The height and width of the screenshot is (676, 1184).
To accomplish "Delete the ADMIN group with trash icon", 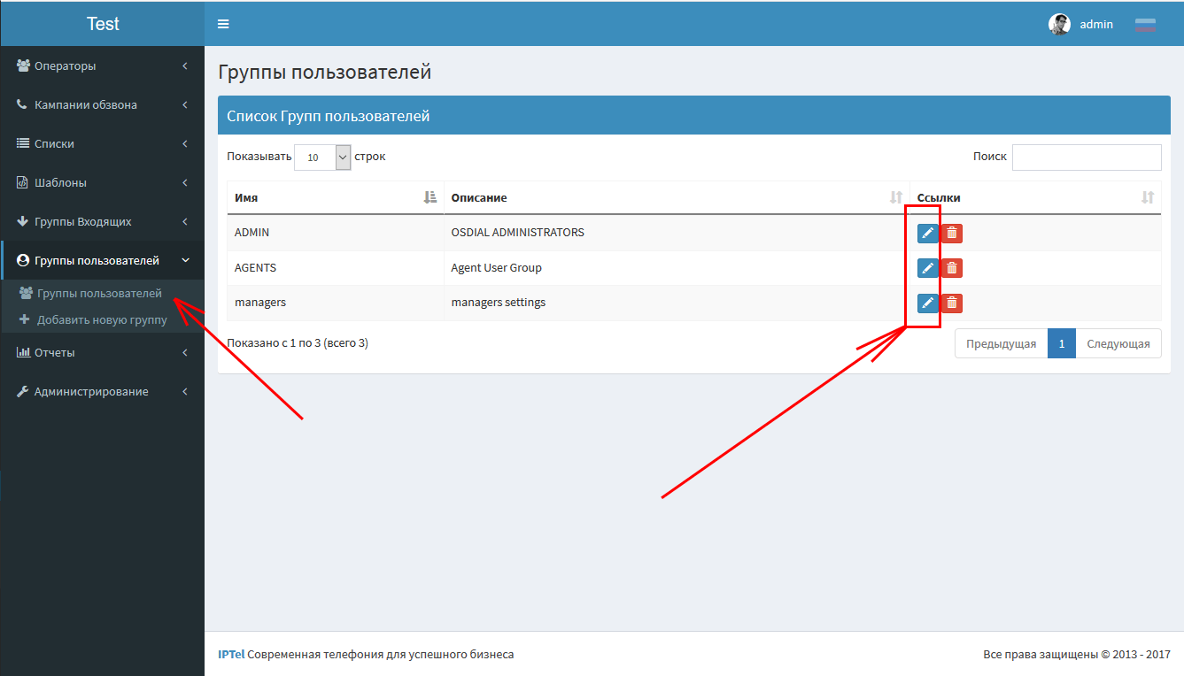I will (x=952, y=233).
